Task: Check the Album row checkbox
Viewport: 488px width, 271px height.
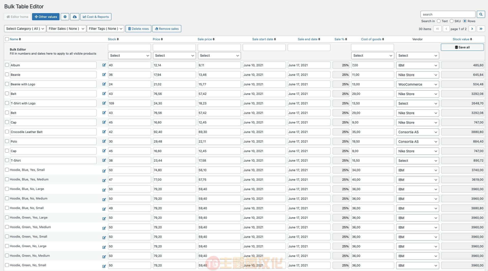Action: click(7, 65)
